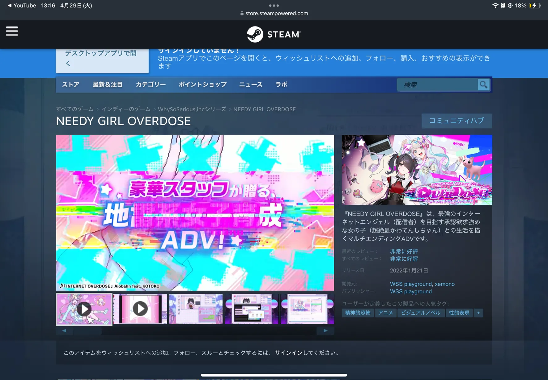The image size is (548, 380).
Task: Open the ラボ tab
Action: tap(281, 85)
